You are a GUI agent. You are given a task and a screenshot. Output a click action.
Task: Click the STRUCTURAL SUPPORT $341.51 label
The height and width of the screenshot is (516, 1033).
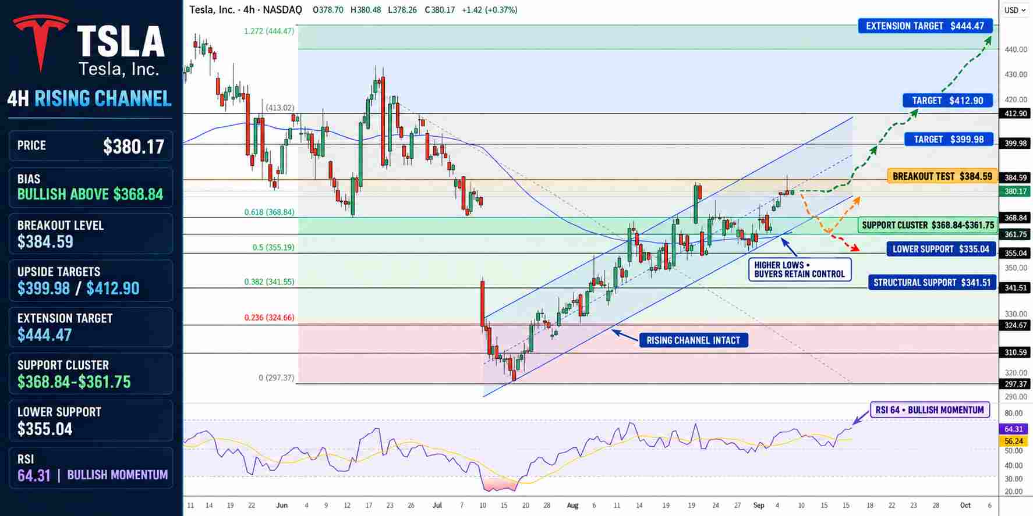932,283
